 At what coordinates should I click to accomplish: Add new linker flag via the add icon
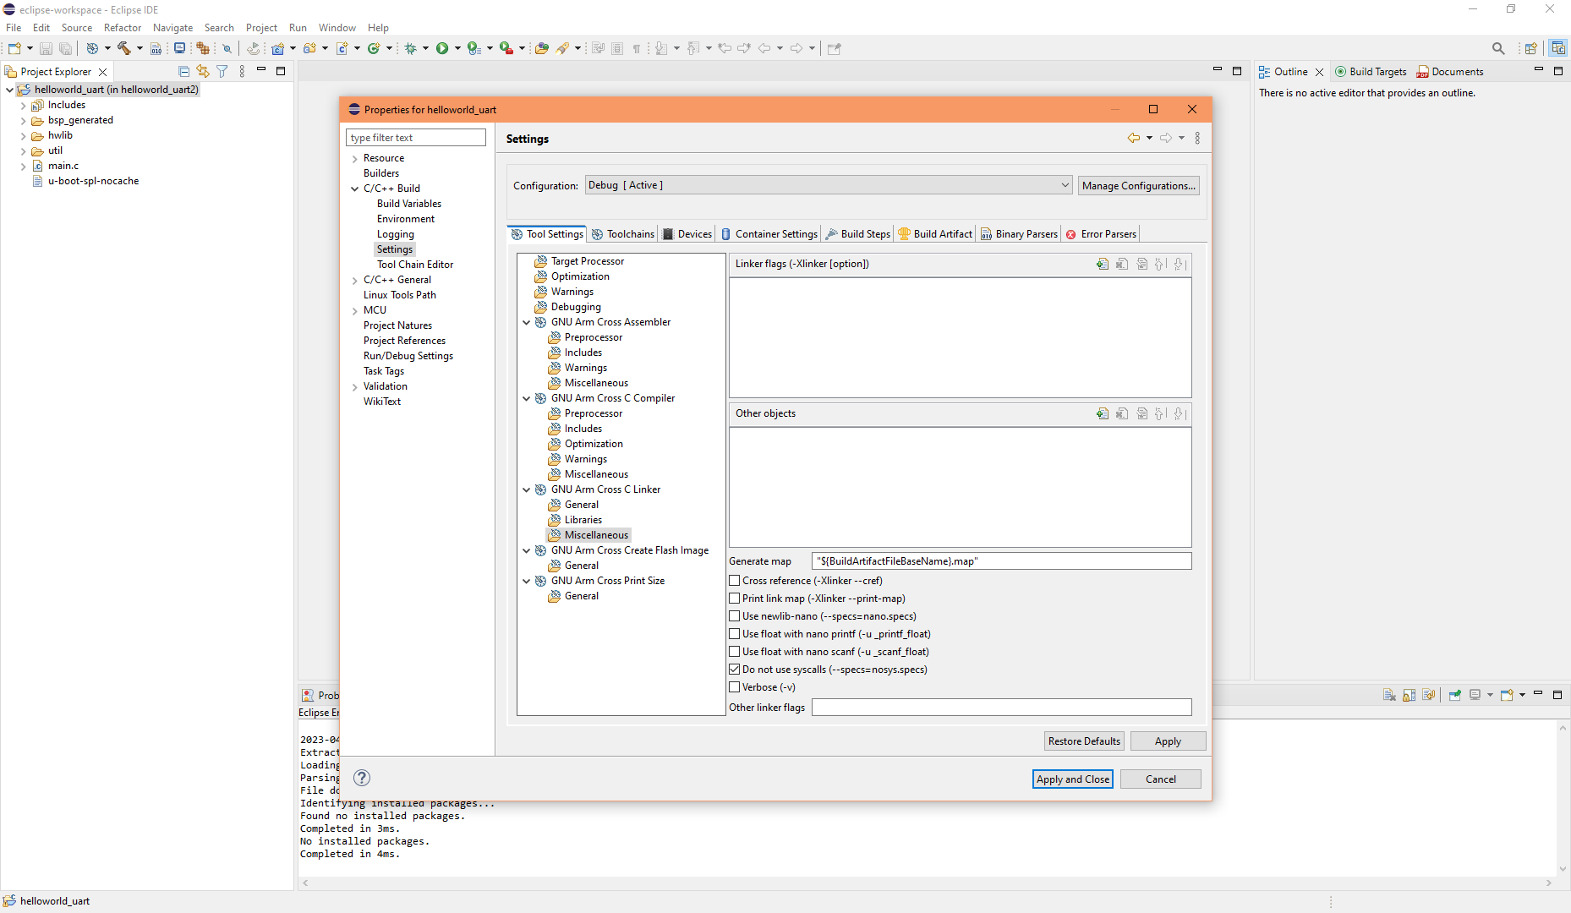coord(1102,264)
